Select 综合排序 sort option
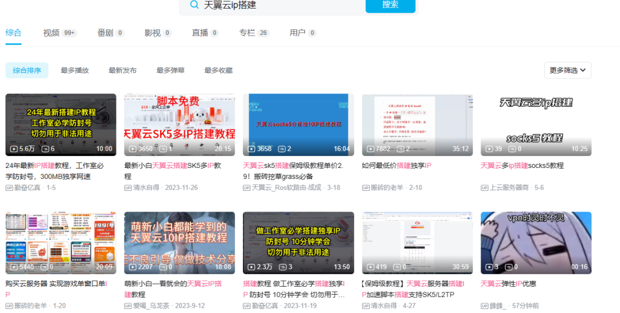The width and height of the screenshot is (620, 313). [27, 71]
